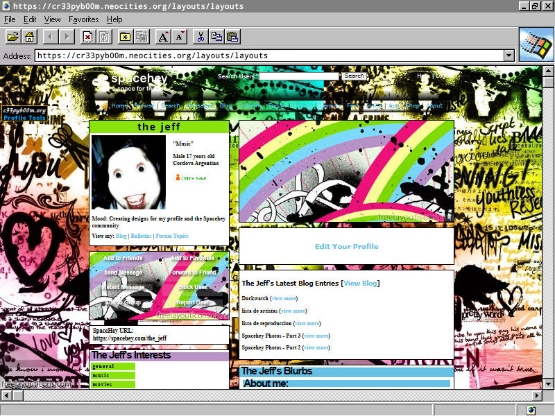Open the Help menu
Image resolution: width=555 pixels, height=416 pixels.
coord(114,19)
